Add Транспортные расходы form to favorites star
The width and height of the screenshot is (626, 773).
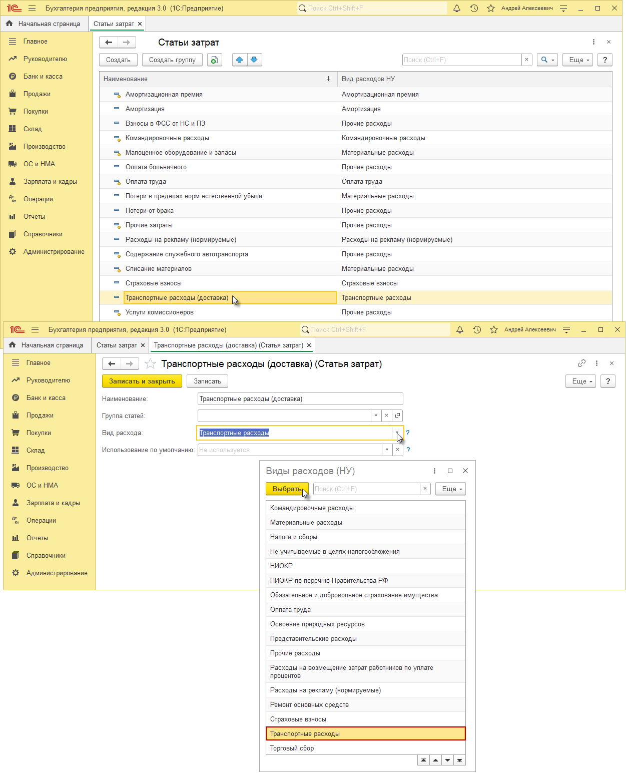[150, 364]
